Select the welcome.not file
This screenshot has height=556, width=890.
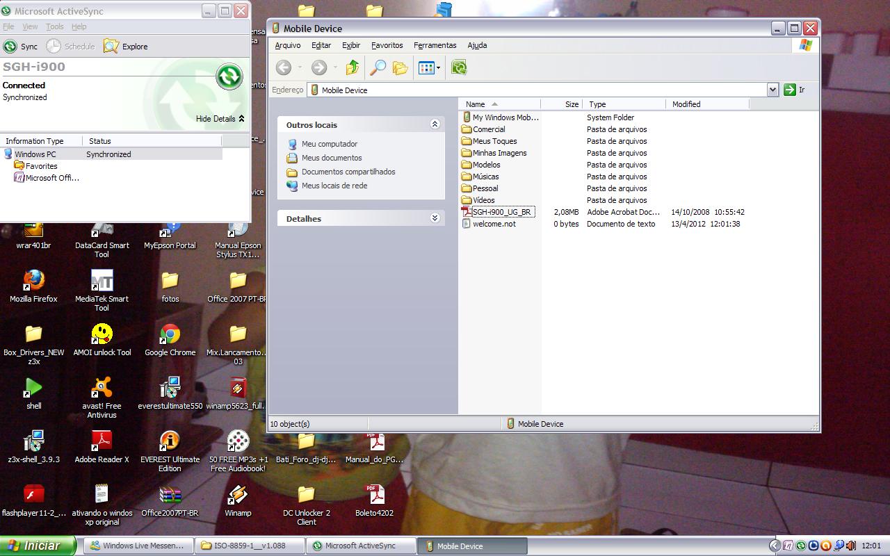494,224
